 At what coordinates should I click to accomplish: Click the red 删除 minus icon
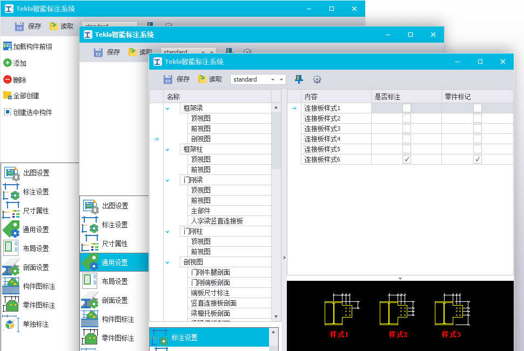pyautogui.click(x=8, y=79)
